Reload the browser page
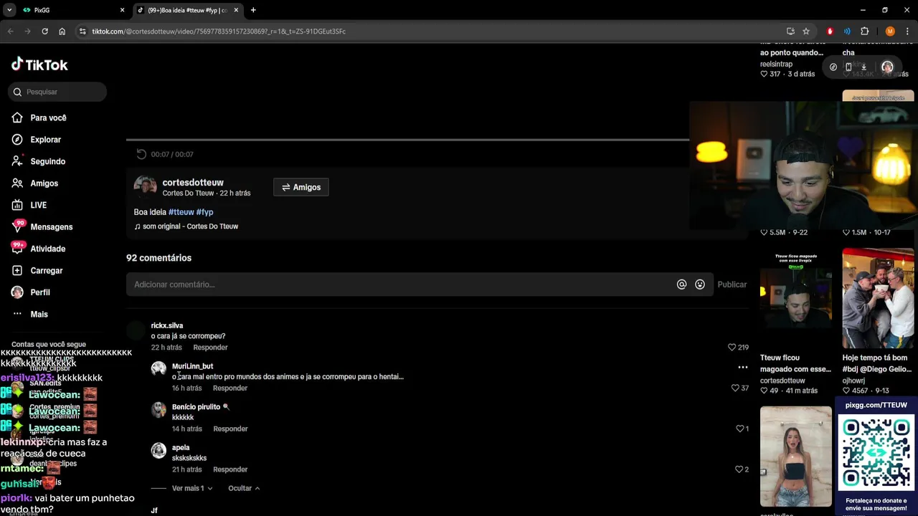This screenshot has height=516, width=918. tap(44, 32)
